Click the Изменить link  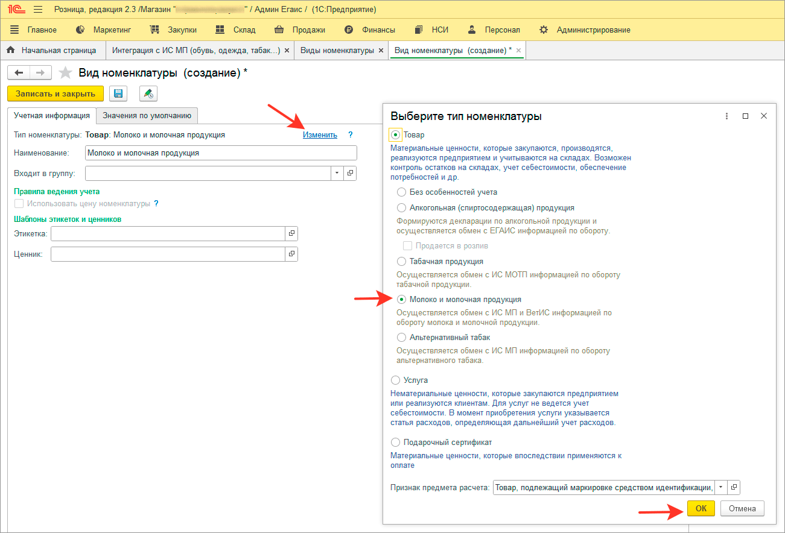click(320, 135)
